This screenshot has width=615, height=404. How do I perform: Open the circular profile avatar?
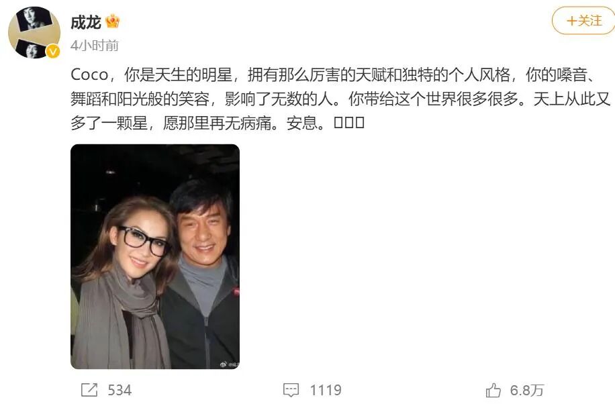pos(34,33)
